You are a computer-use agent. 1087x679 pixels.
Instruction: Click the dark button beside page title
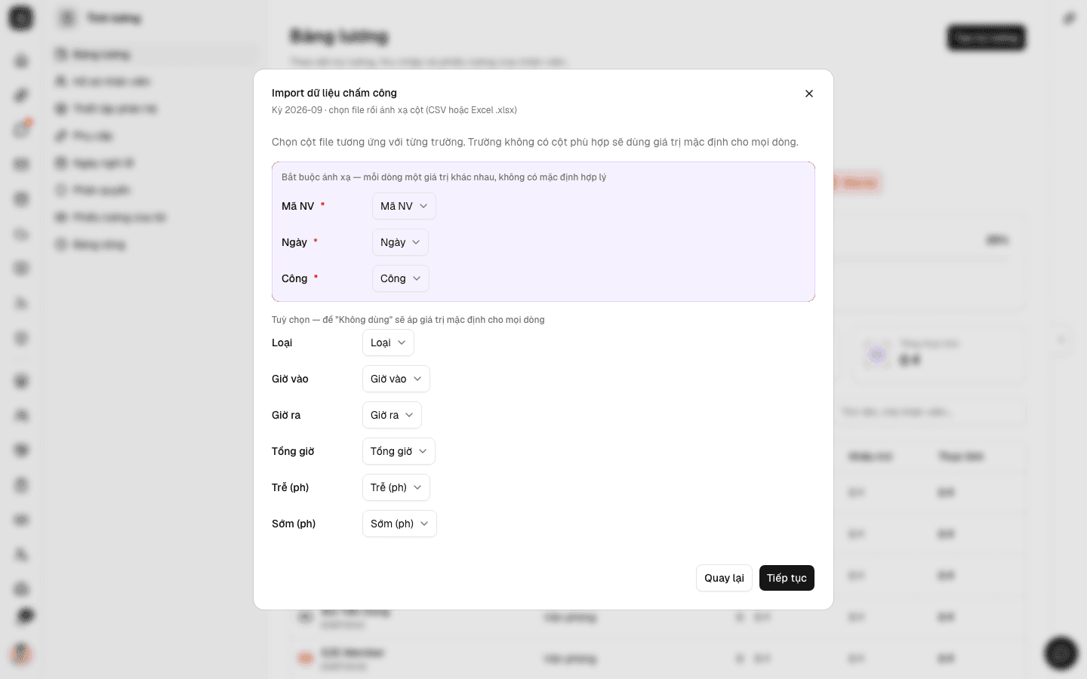click(987, 38)
